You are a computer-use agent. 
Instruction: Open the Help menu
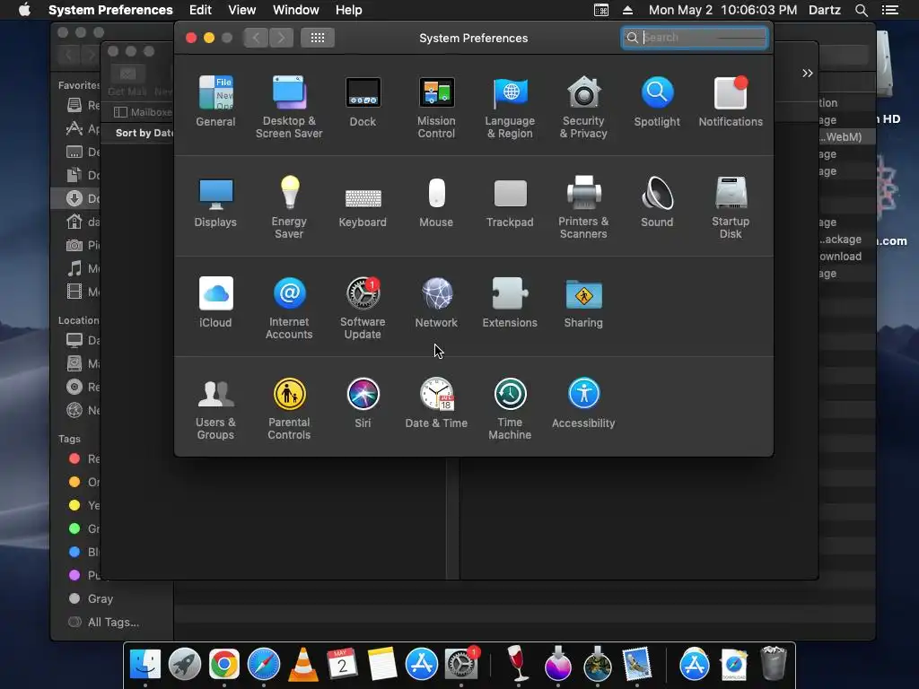pos(349,10)
